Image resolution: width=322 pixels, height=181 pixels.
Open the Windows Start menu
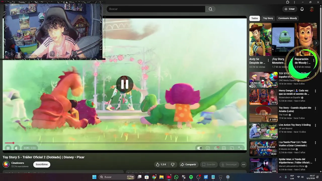coord(94,177)
